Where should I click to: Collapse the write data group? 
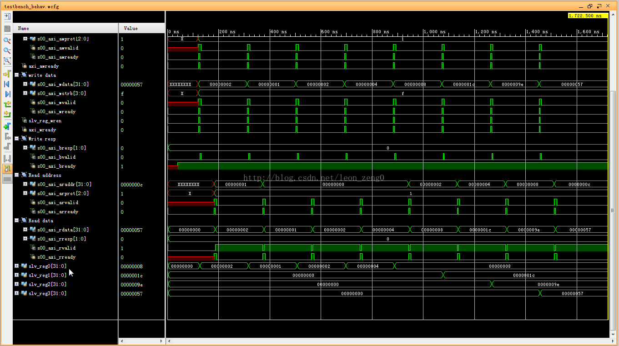click(x=17, y=75)
